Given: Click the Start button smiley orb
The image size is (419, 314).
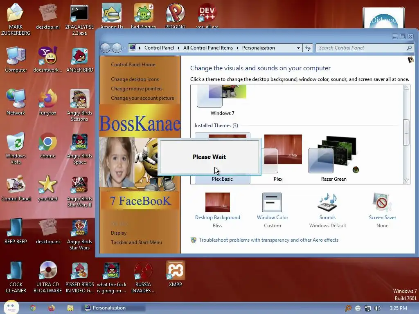Looking at the screenshot, I should [11, 307].
